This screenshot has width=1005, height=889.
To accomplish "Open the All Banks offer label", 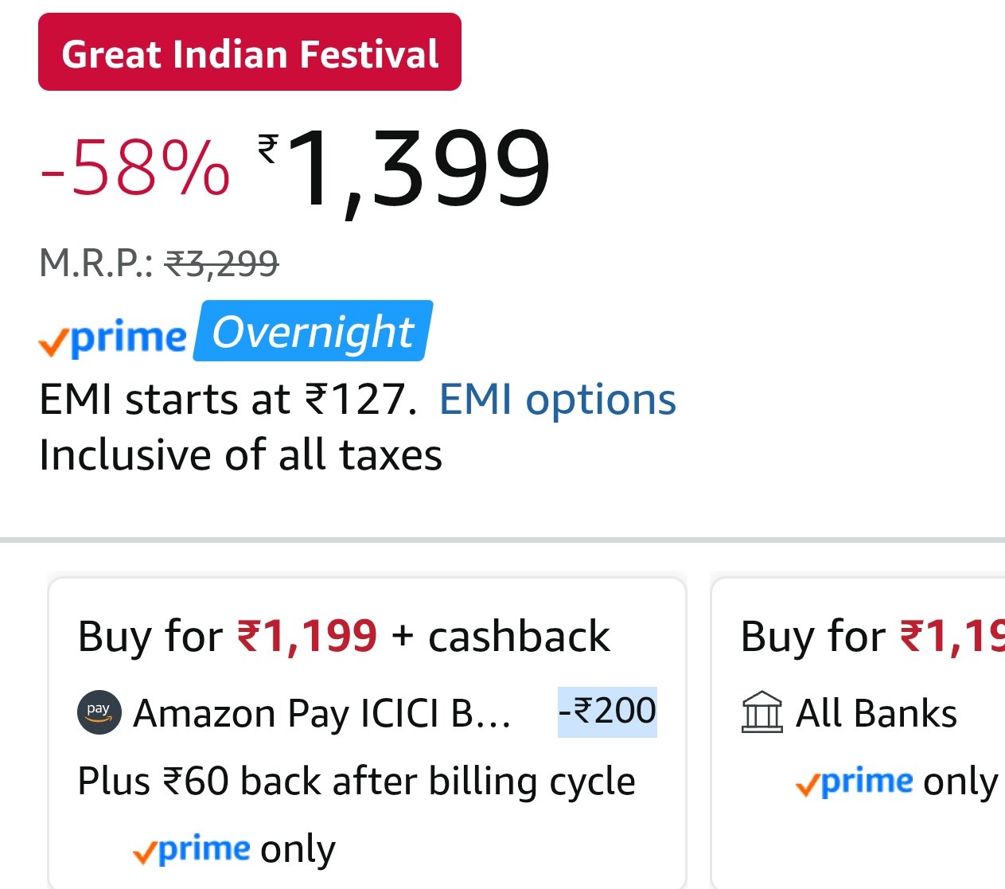I will coord(876,713).
